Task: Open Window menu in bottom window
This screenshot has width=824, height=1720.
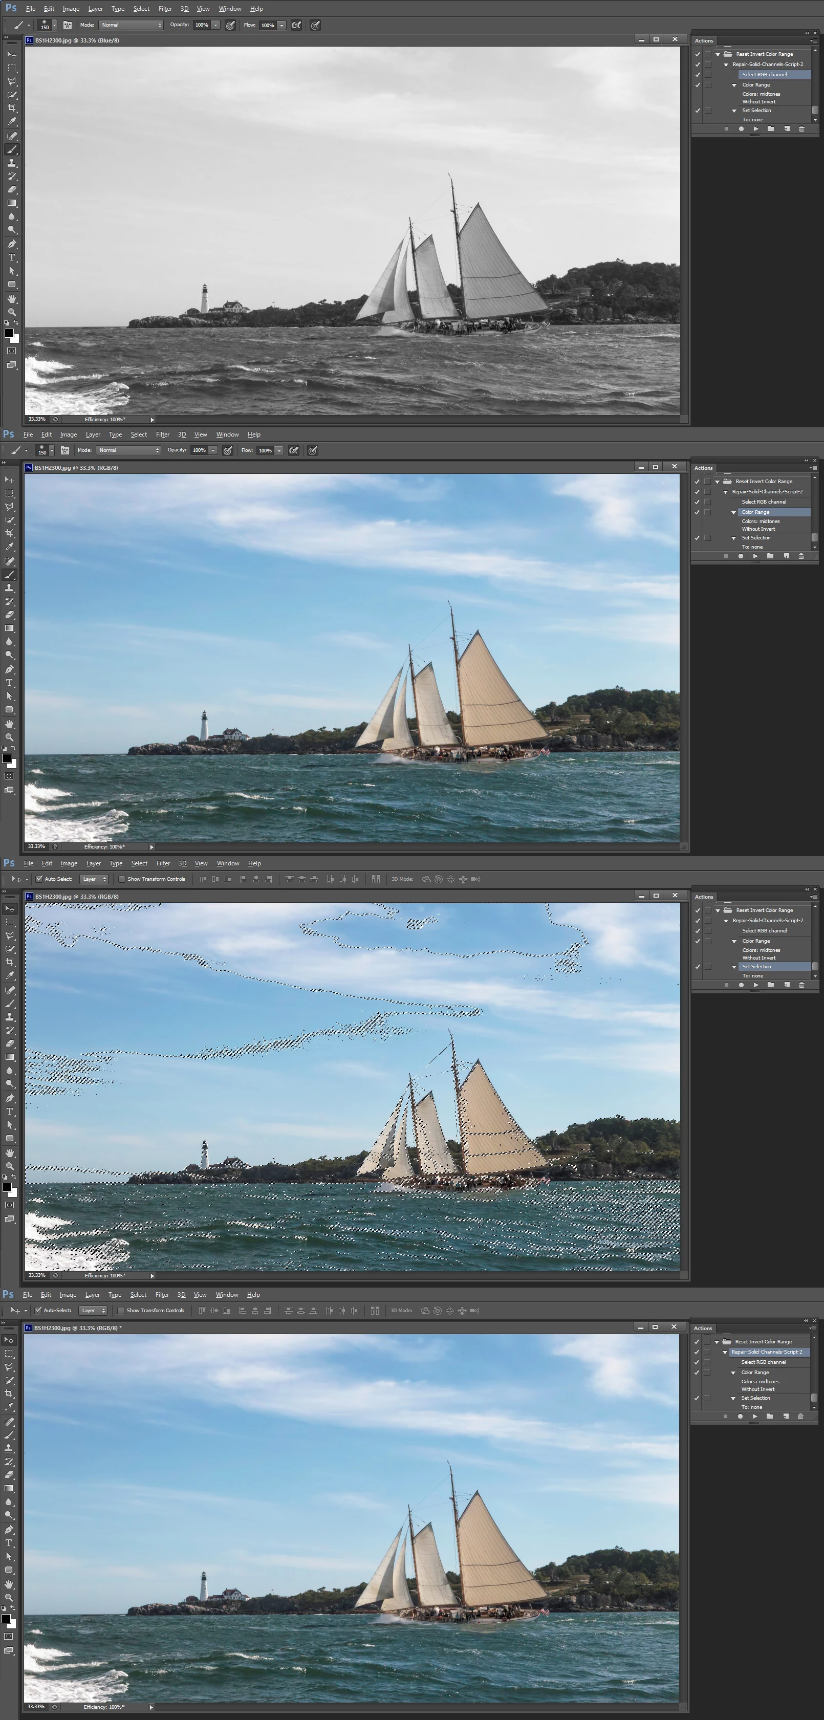Action: [x=226, y=1294]
